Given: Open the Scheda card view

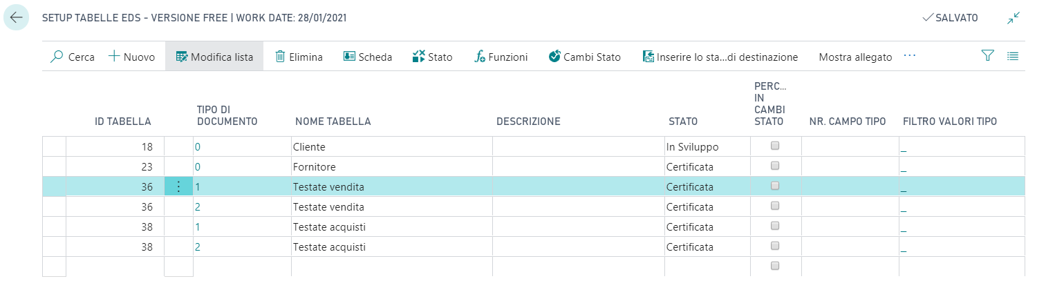Looking at the screenshot, I should coord(368,57).
